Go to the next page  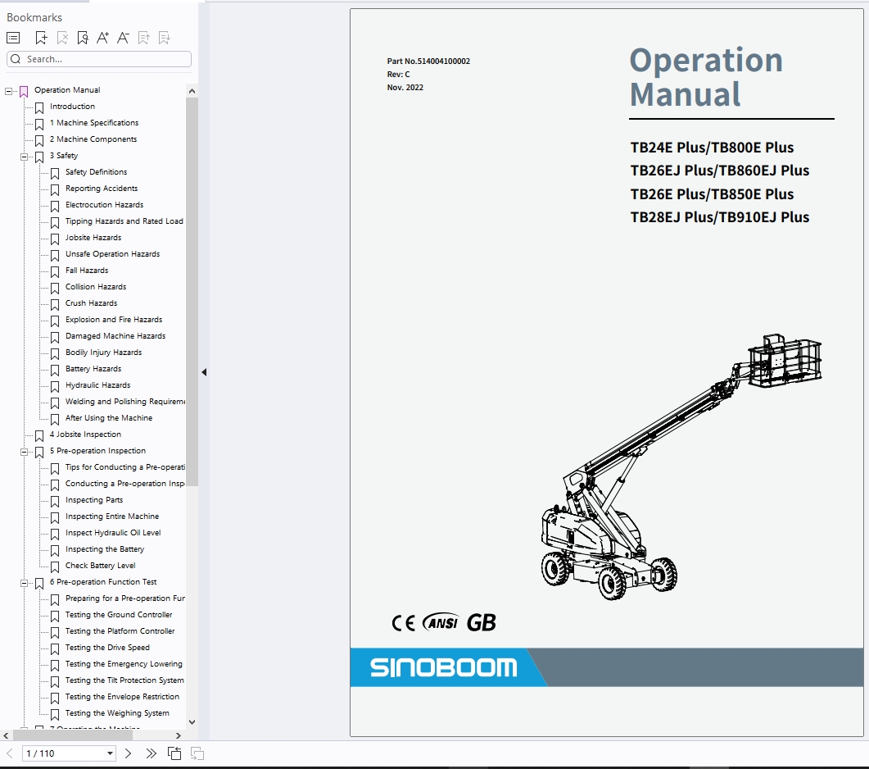(128, 753)
